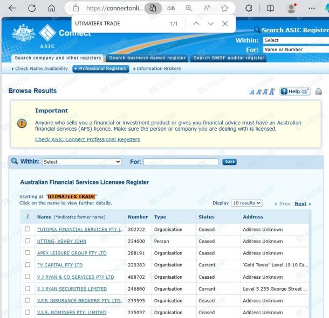329x318 pixels.
Task: Click the question mark icon in the table header
Action: pos(28,216)
